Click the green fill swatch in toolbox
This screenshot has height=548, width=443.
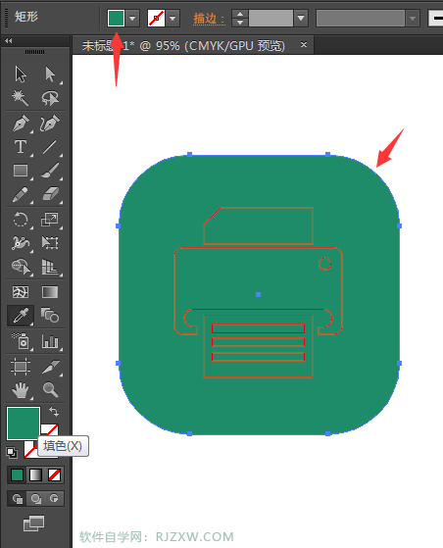[24, 423]
